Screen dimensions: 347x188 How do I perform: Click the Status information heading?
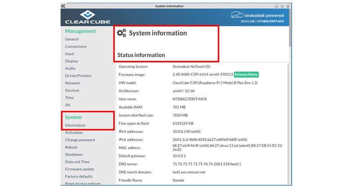[x=141, y=55]
